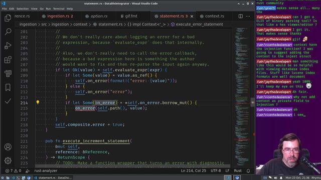This screenshot has height=180, width=321.
Task: Open the View menu
Action: (34, 9)
